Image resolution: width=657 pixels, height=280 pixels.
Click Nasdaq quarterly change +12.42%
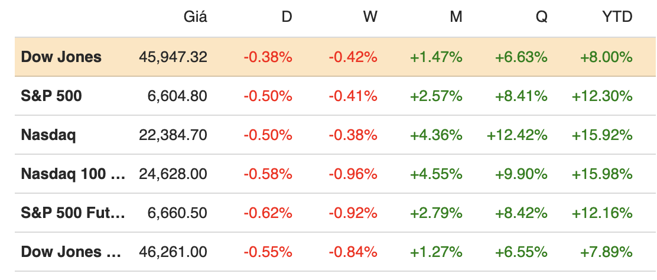517,135
